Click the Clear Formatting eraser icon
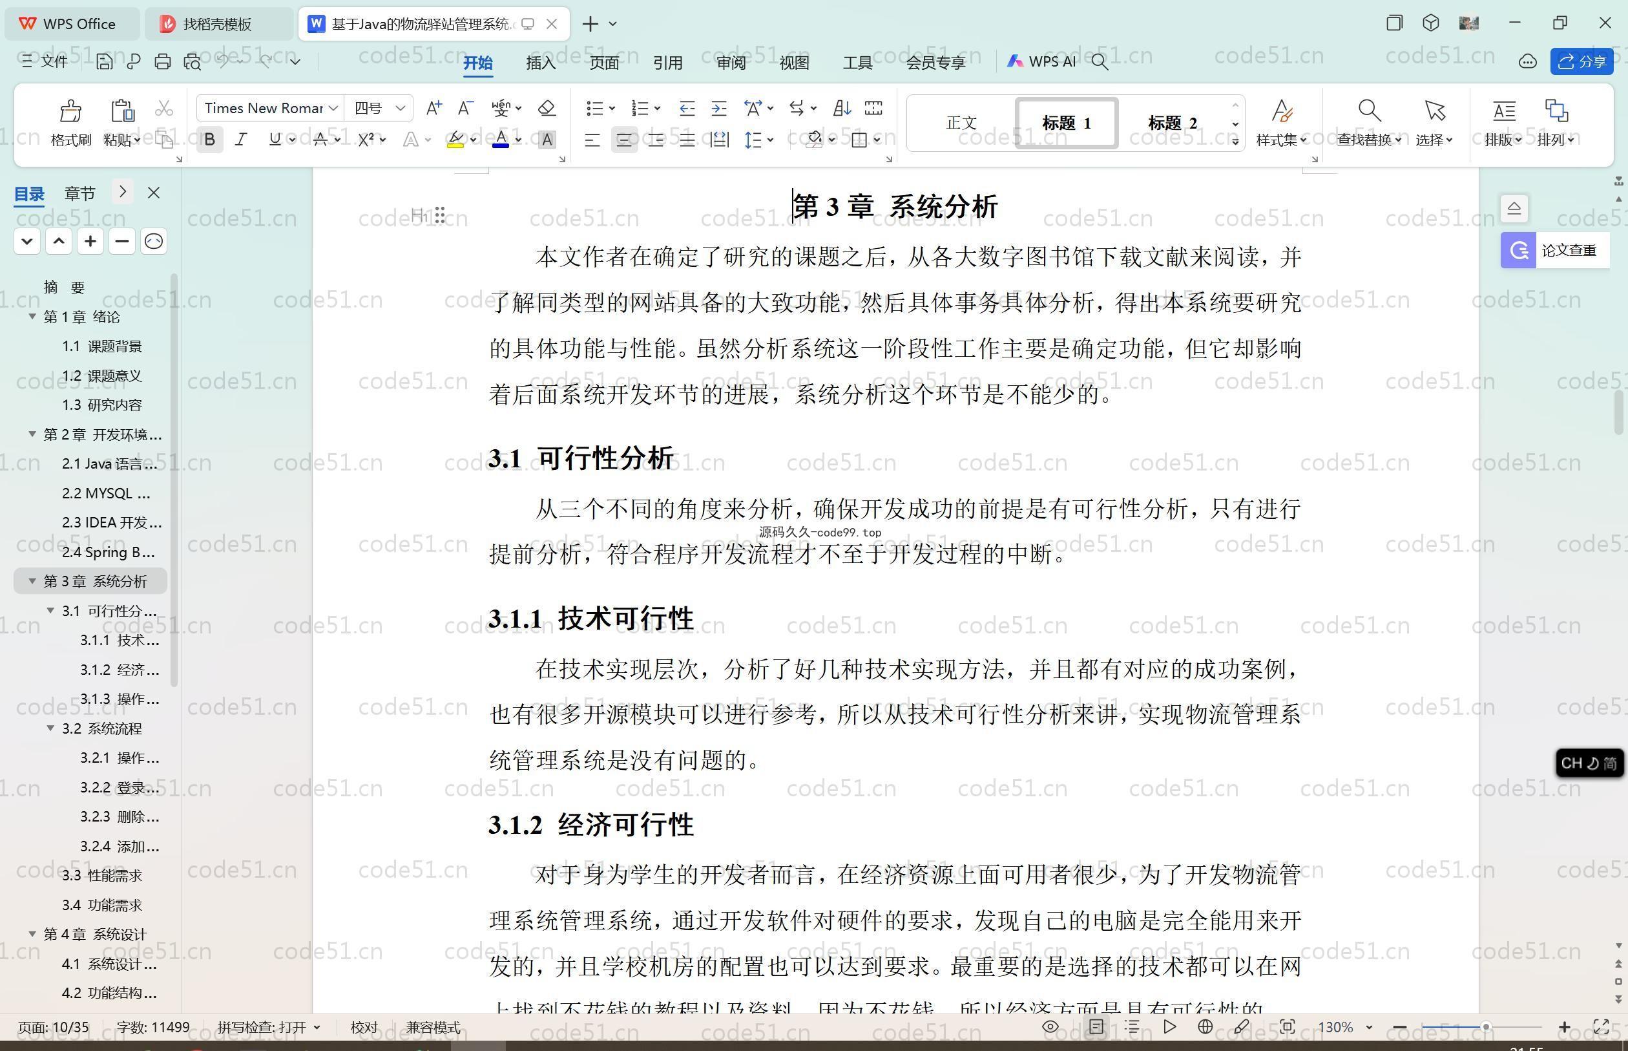This screenshot has height=1051, width=1628. (547, 108)
